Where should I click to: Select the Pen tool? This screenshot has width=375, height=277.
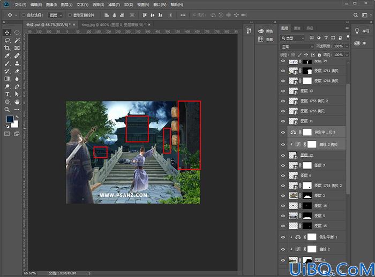coord(17,87)
